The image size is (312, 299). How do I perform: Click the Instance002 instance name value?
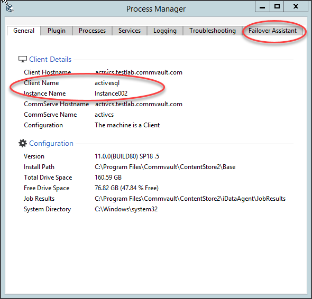tap(111, 93)
